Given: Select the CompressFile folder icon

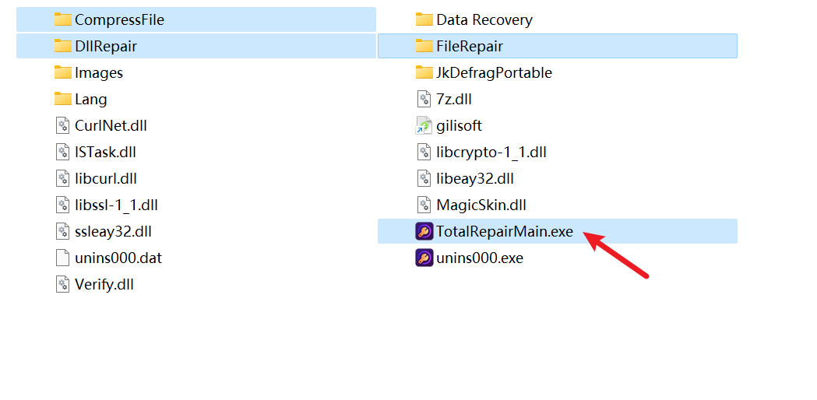Looking at the screenshot, I should pyautogui.click(x=62, y=19).
